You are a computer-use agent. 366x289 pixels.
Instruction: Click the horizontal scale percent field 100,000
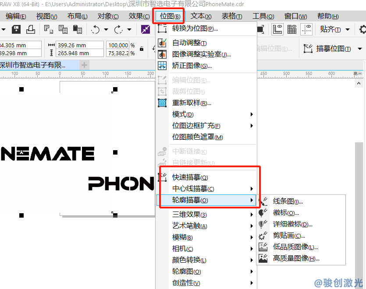pos(117,45)
